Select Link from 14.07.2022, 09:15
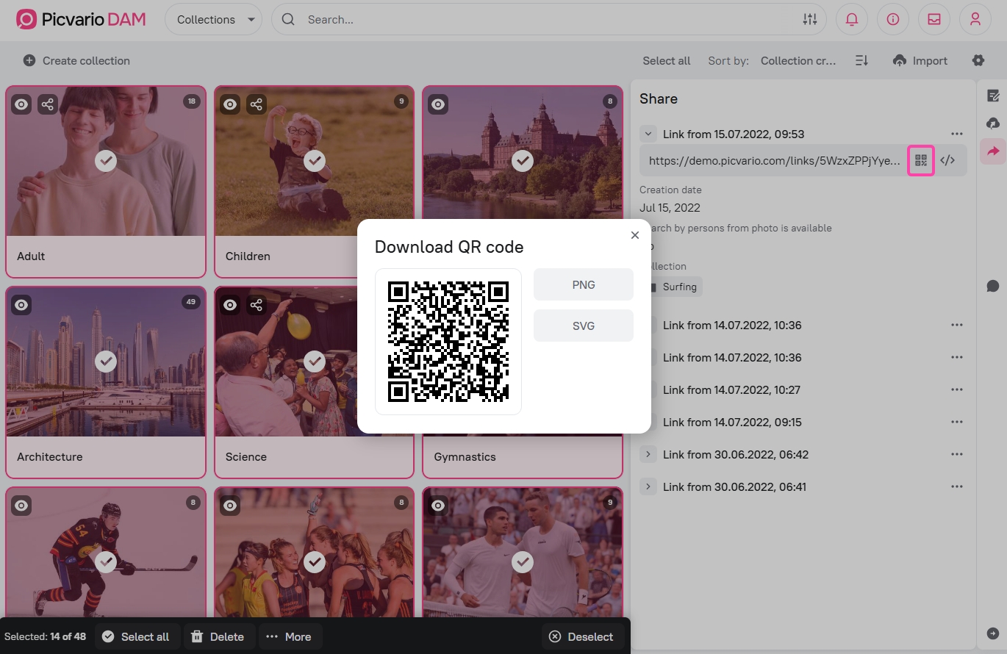Viewport: 1007px width, 654px height. coord(732,422)
